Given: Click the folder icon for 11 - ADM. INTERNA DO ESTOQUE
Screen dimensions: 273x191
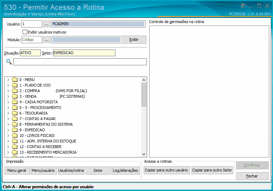Looking at the screenshot, I should coord(15,141).
